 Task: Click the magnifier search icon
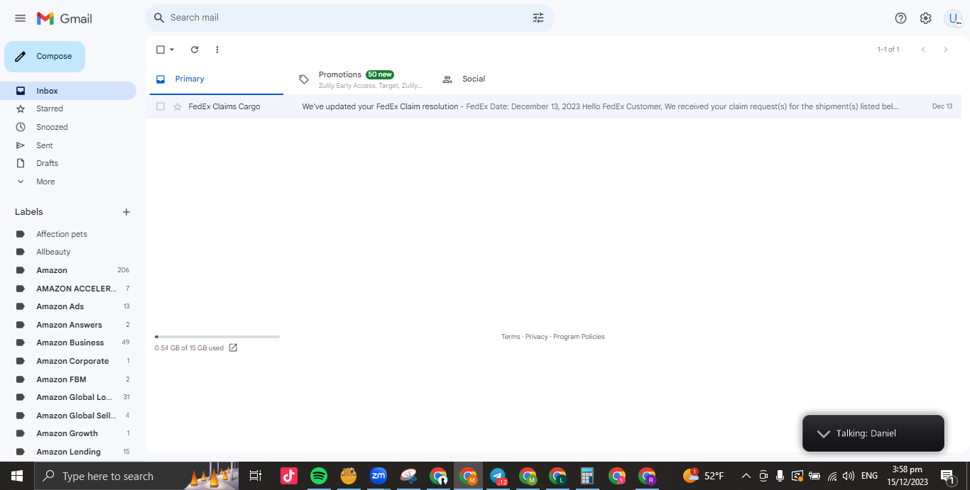159,18
